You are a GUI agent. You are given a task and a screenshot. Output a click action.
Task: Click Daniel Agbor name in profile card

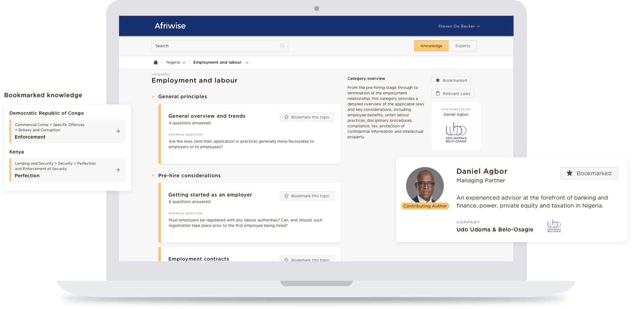(482, 171)
